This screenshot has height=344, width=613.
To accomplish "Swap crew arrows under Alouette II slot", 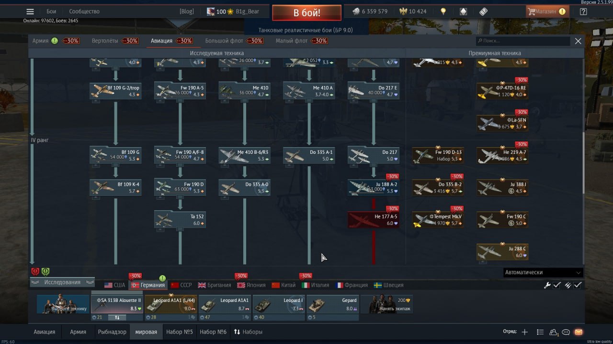I will click(117, 317).
